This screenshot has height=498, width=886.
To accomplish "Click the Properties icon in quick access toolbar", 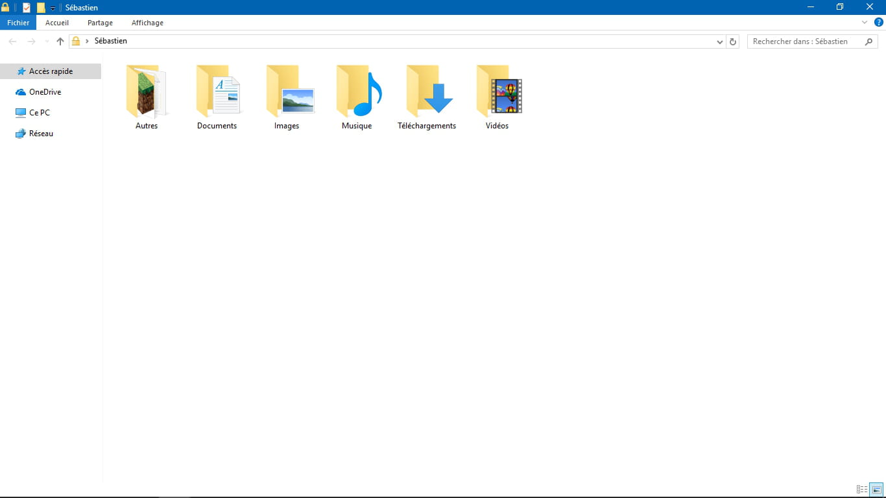I will 27,8.
